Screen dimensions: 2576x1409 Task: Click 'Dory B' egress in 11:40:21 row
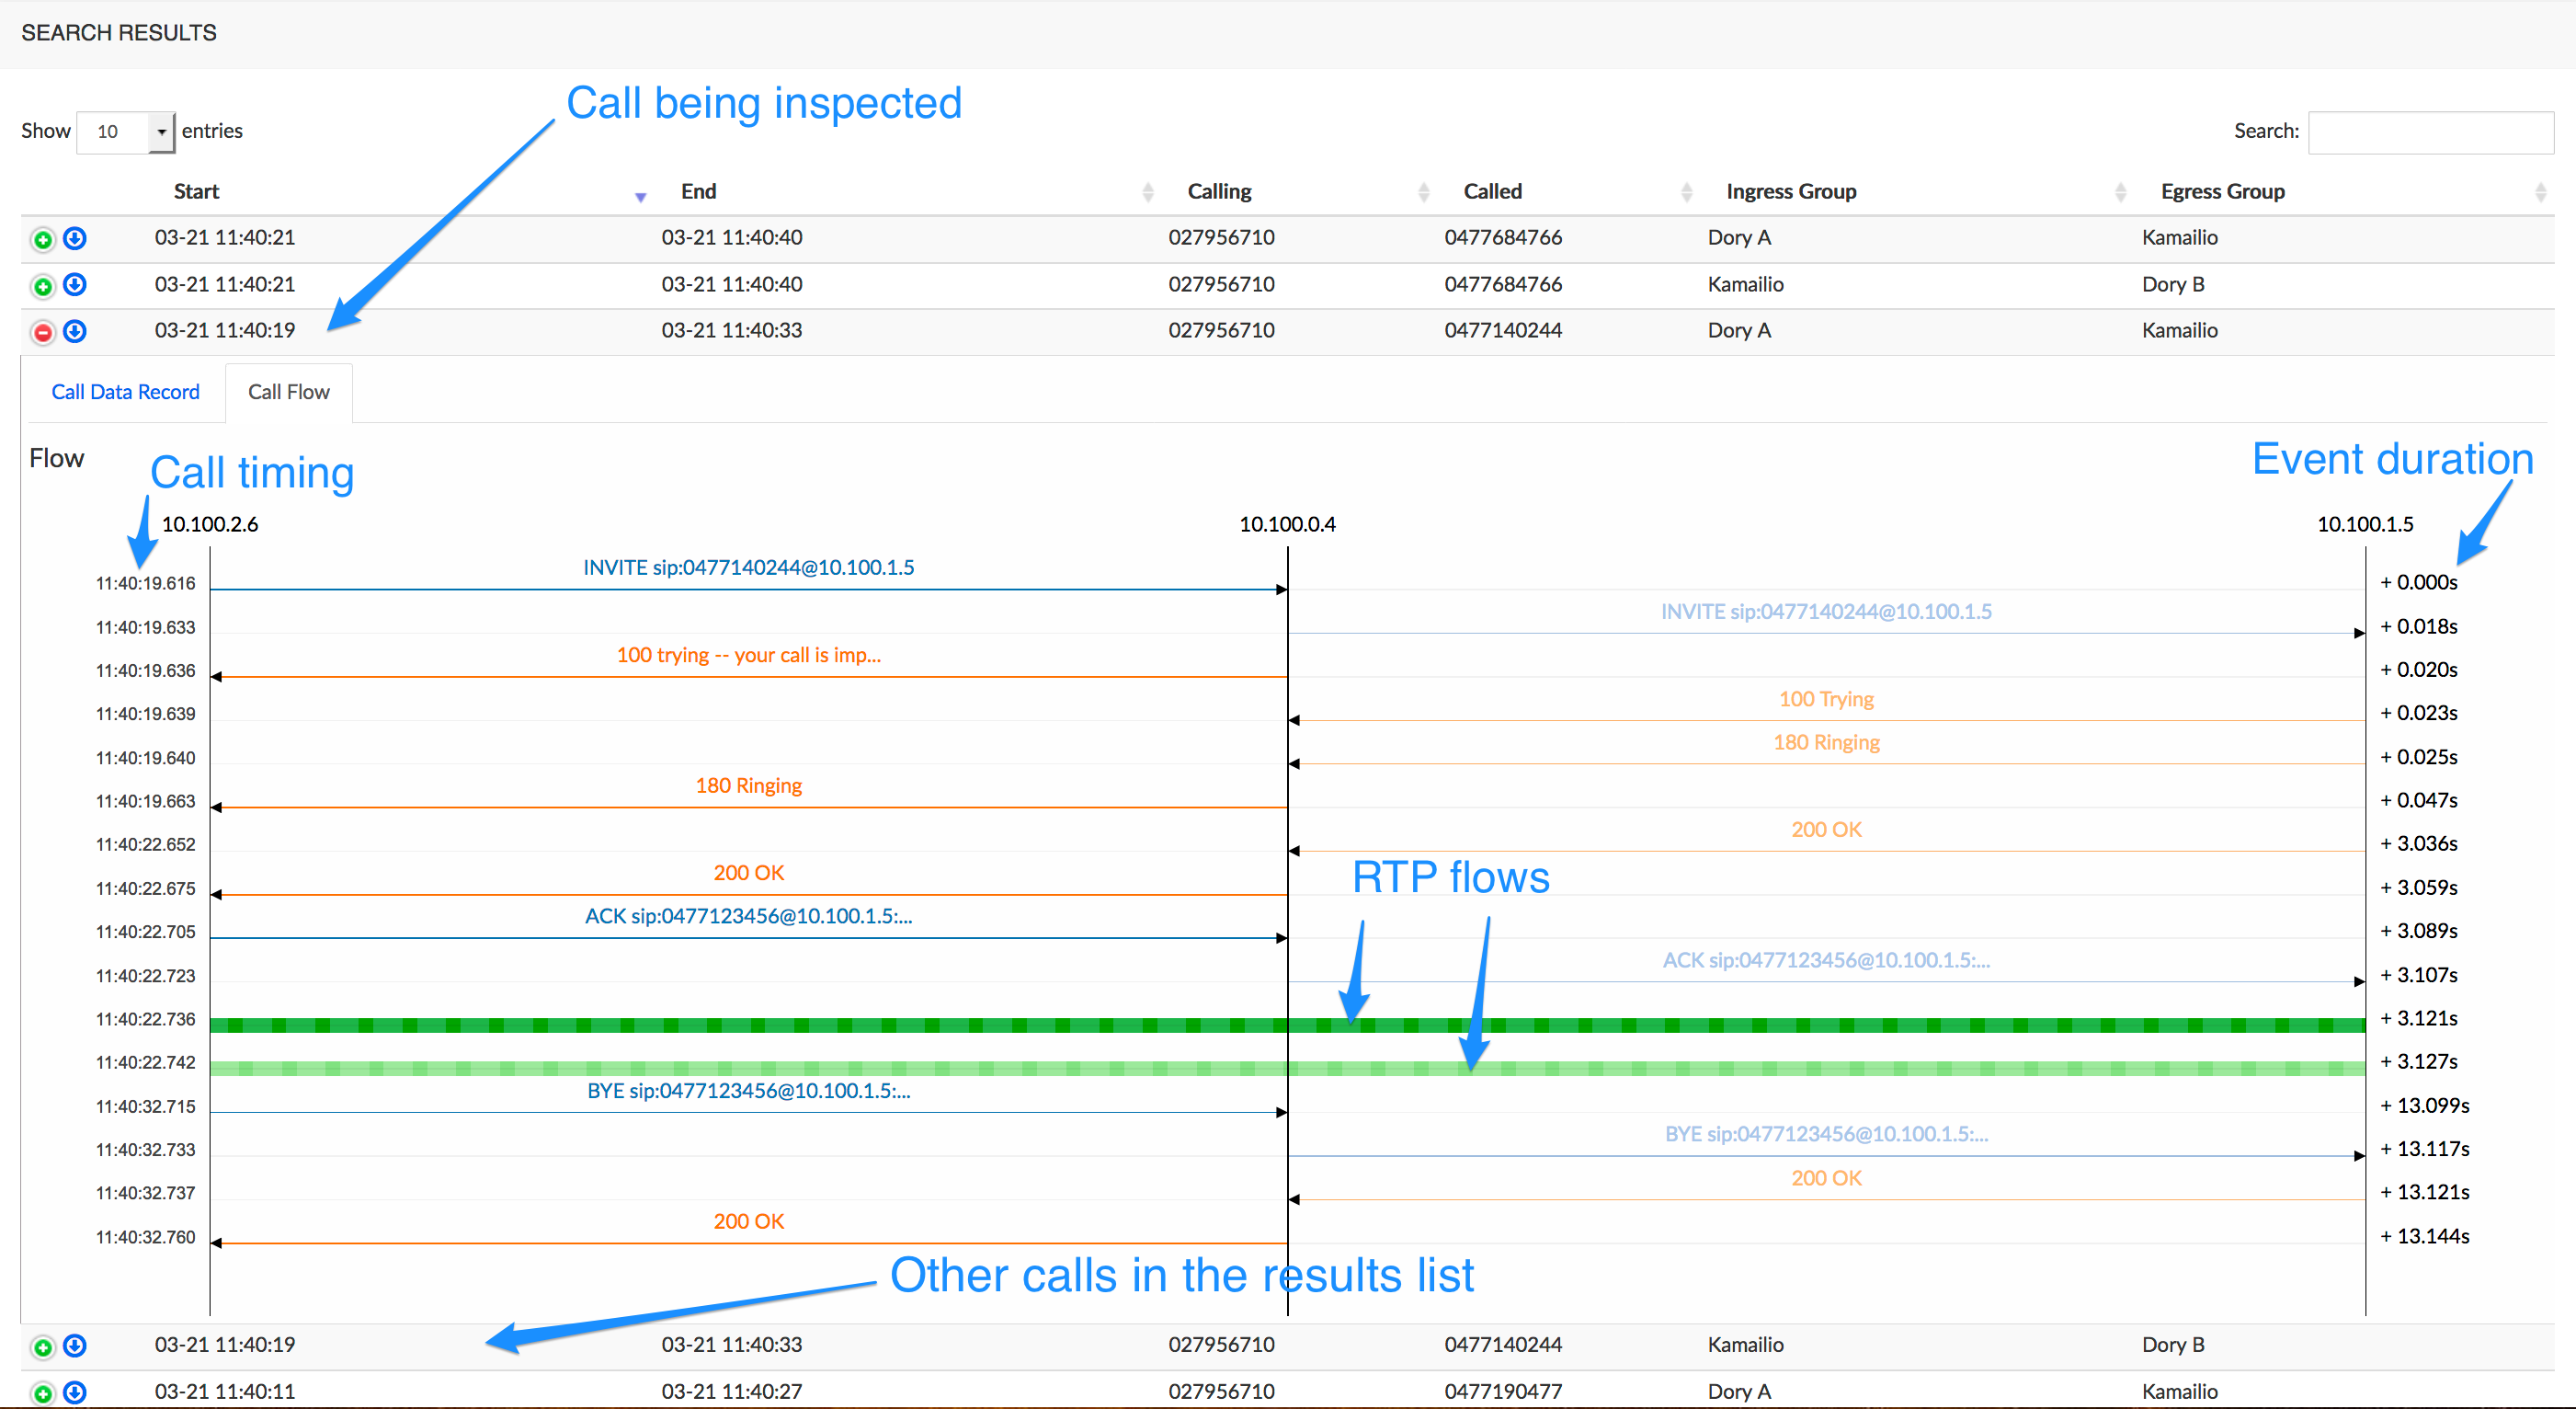(x=2173, y=284)
